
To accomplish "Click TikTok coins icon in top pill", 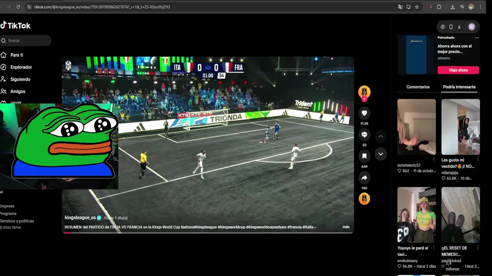I will tap(443, 27).
